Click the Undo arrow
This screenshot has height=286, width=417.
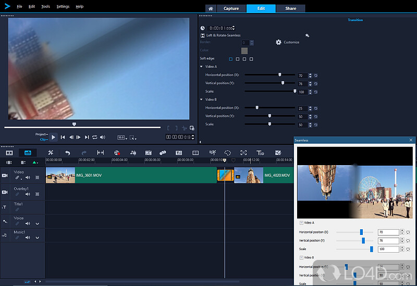(68, 153)
